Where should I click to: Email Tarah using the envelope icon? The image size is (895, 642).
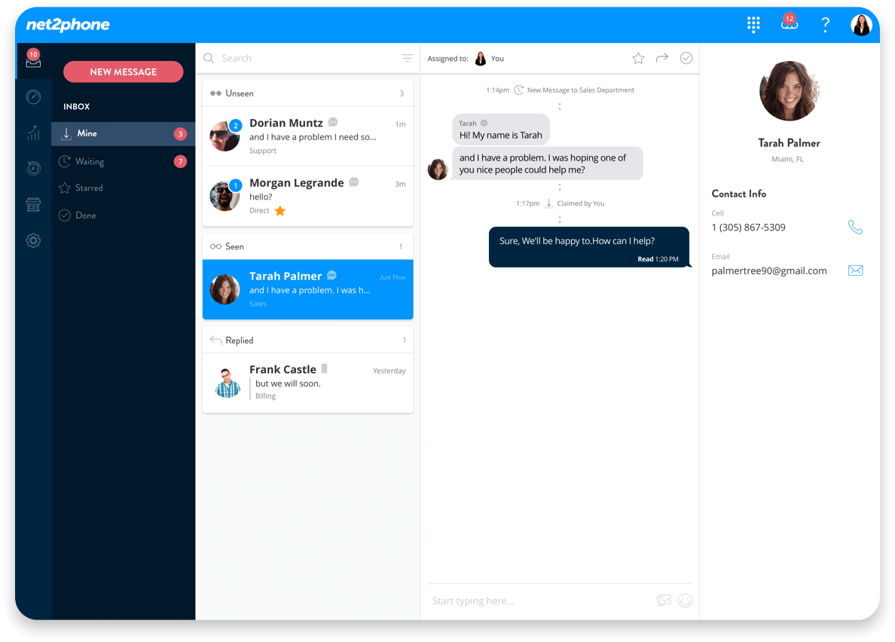pos(855,271)
